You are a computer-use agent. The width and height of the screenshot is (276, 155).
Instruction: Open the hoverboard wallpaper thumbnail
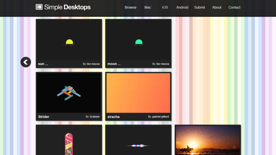[x=69, y=141]
